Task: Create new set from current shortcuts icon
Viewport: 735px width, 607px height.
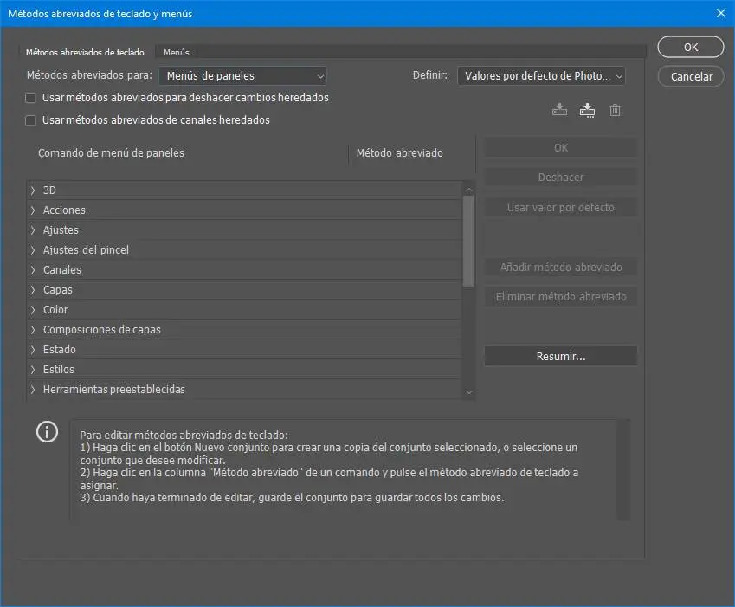Action: [x=587, y=110]
